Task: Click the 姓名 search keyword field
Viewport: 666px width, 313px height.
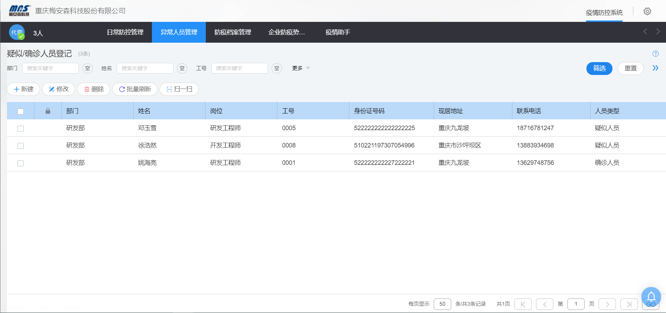Action: pyautogui.click(x=145, y=68)
